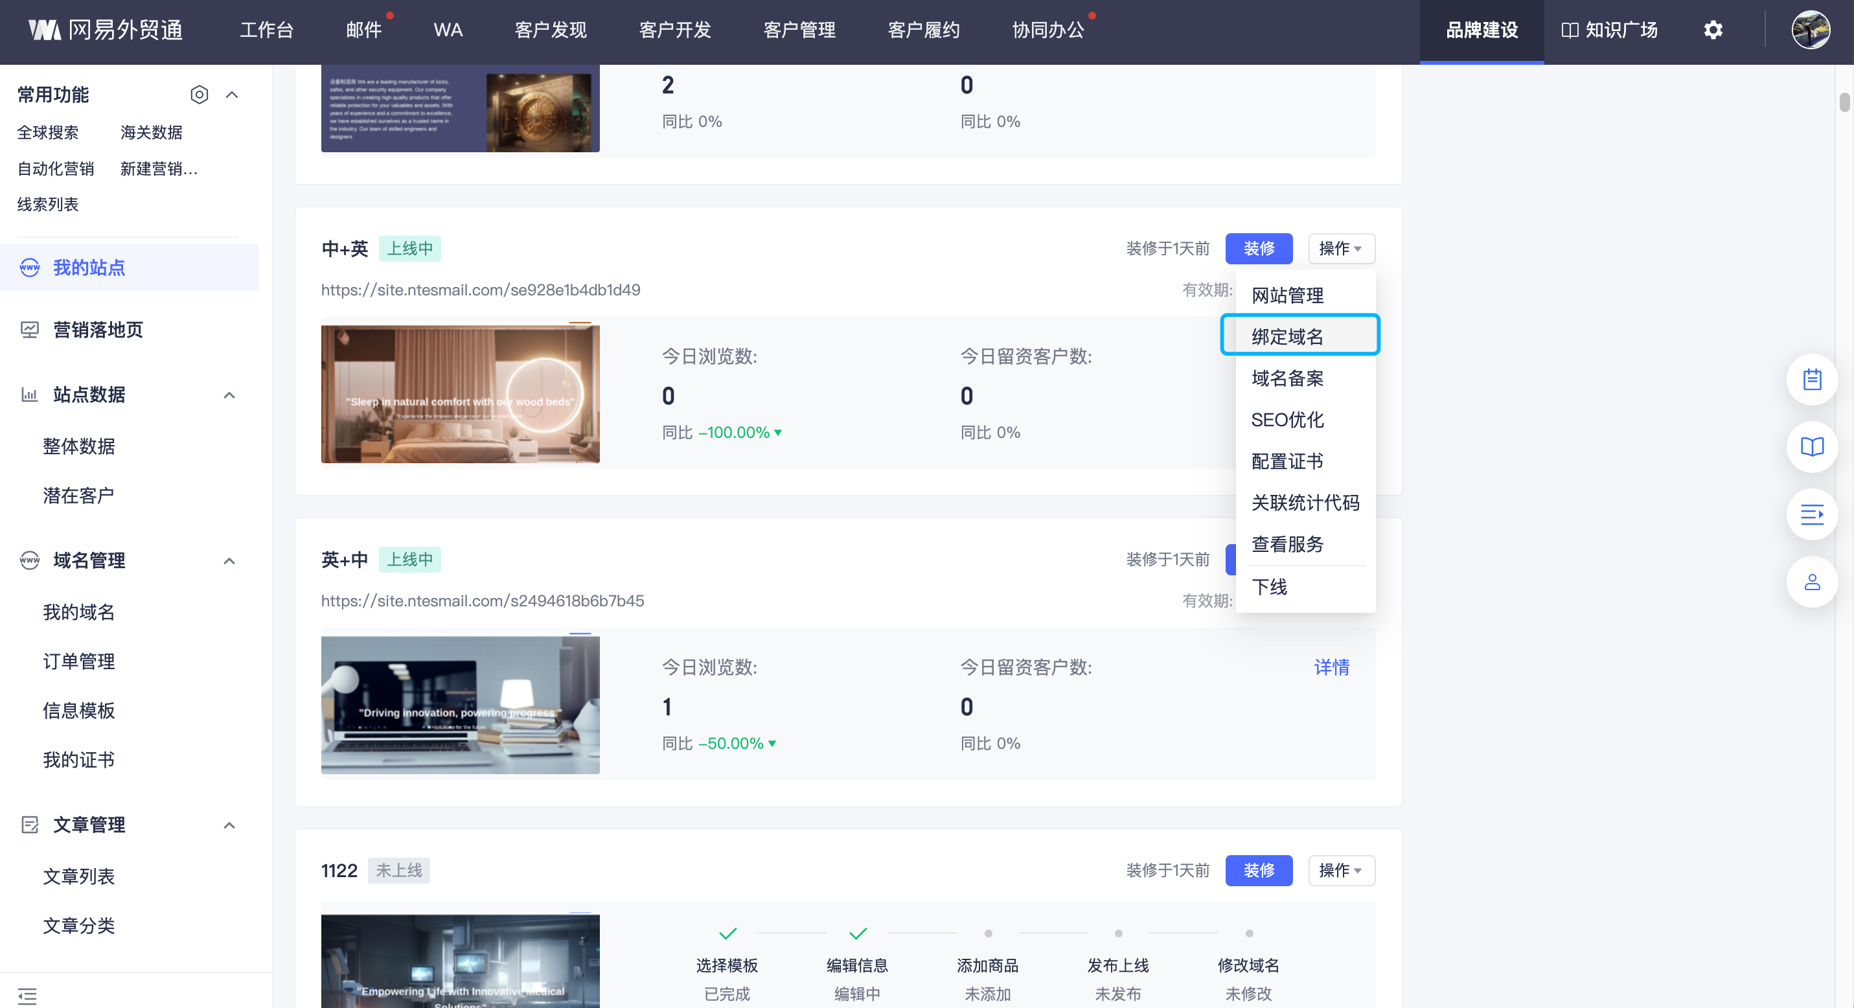Click the floating open-book icon on right

[x=1811, y=447]
